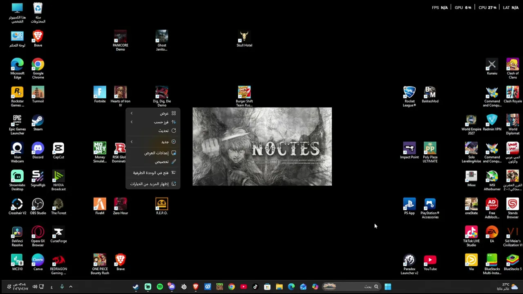Open the Recycle Bin desktop icon

[38, 12]
